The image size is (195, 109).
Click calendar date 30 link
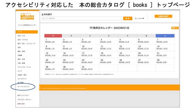tap(64, 67)
